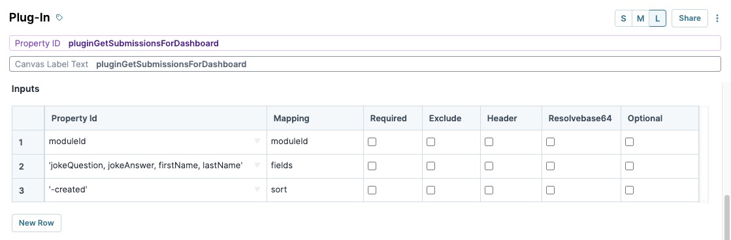Click the Header column header
This screenshot has height=240, width=731.
click(x=512, y=118)
